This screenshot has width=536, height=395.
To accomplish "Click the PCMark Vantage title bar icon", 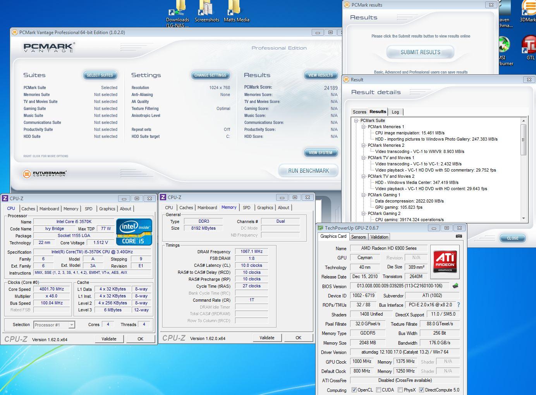I will [15, 33].
